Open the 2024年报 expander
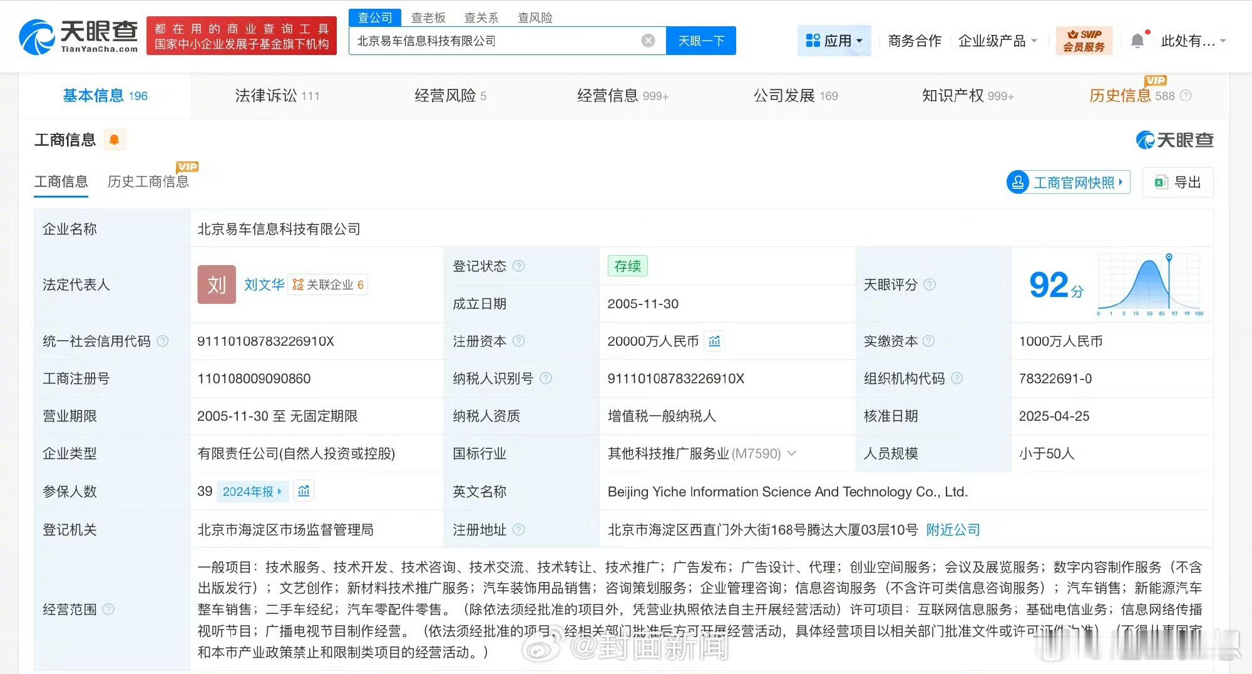The width and height of the screenshot is (1252, 674). tap(252, 492)
